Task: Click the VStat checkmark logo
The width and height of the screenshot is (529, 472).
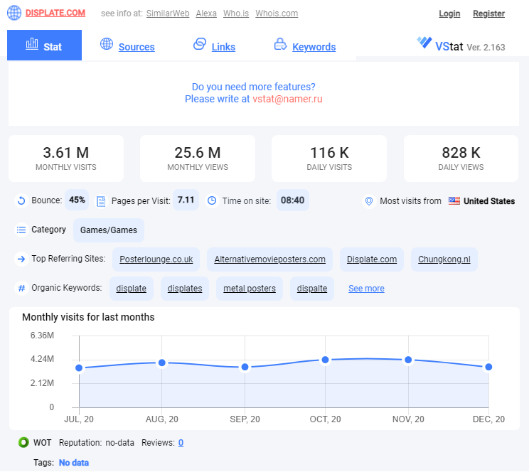Action: click(424, 43)
